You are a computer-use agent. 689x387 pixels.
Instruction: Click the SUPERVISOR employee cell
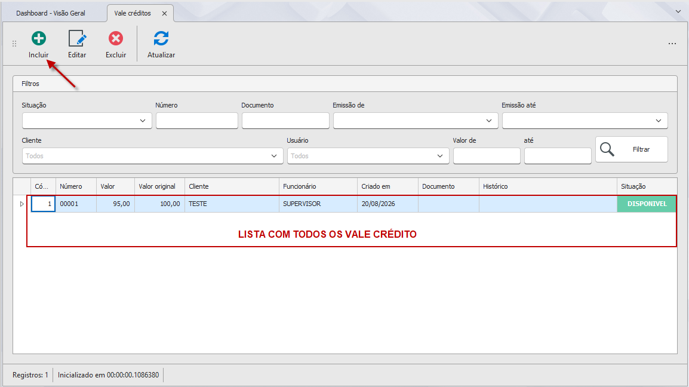tap(318, 204)
